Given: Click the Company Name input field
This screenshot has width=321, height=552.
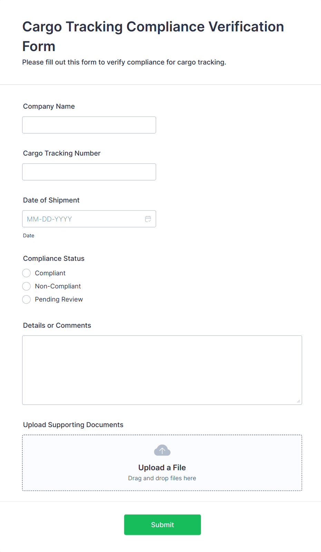Looking at the screenshot, I should coord(89,125).
